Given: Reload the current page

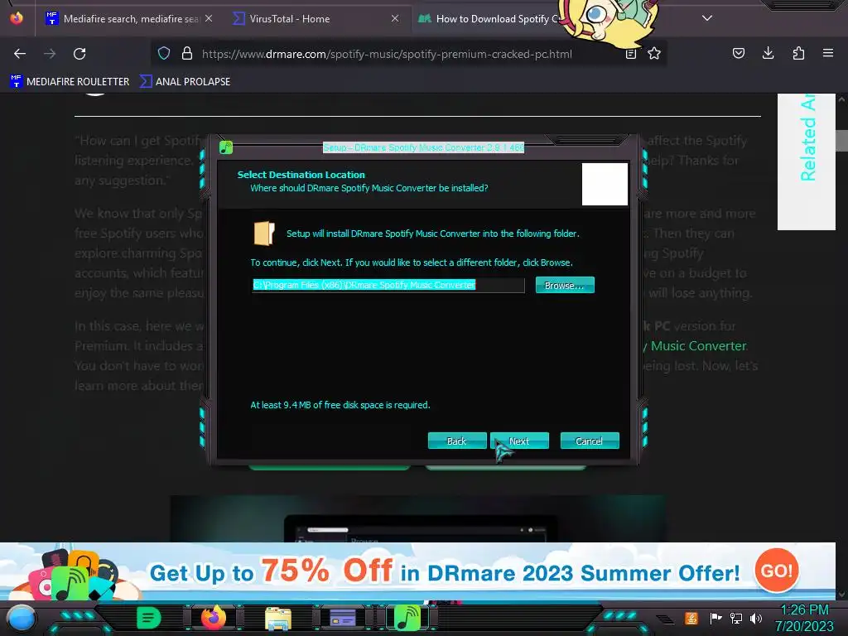Looking at the screenshot, I should point(79,54).
